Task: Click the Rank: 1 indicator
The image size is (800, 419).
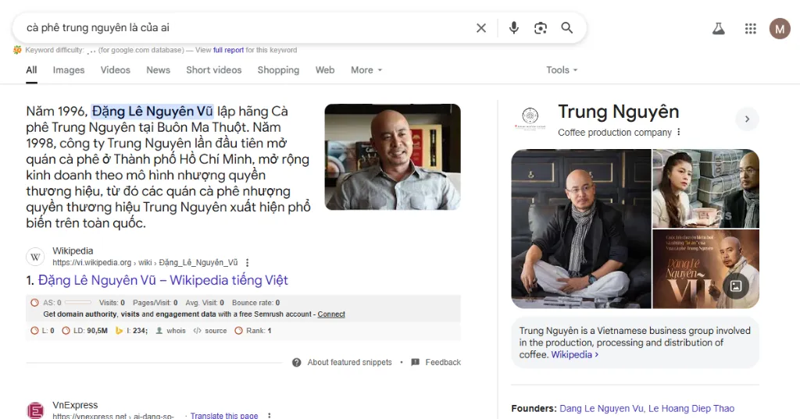Action: [x=253, y=331]
